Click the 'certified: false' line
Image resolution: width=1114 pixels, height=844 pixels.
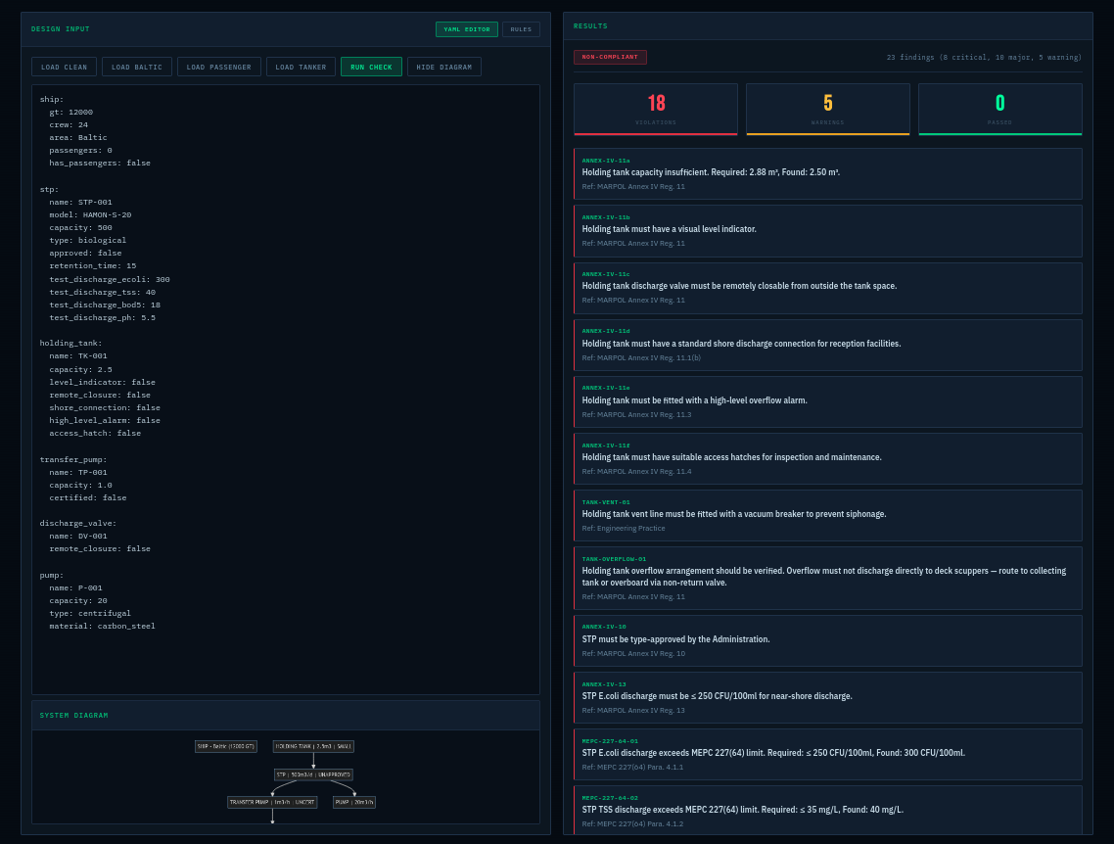[x=87, y=498]
